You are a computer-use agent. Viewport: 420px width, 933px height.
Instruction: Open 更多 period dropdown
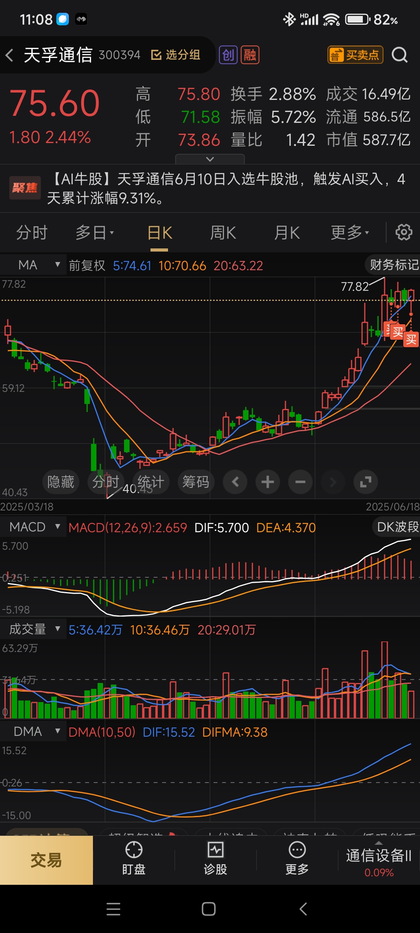point(350,233)
